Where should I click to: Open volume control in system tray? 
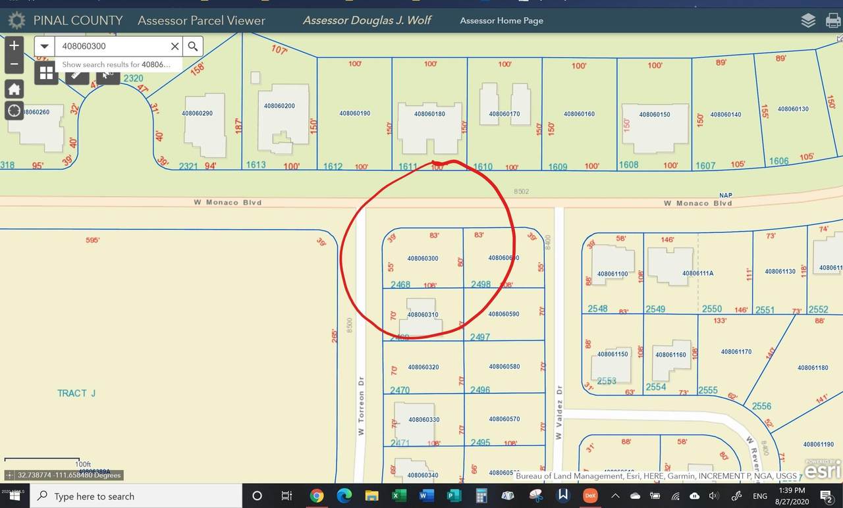(714, 496)
